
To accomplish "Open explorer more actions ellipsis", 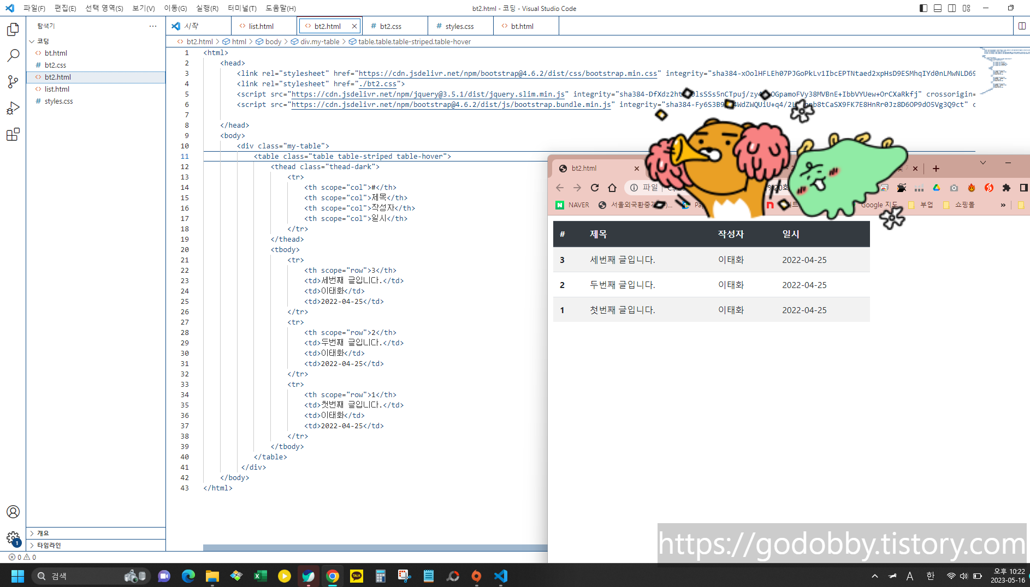I will 153,26.
